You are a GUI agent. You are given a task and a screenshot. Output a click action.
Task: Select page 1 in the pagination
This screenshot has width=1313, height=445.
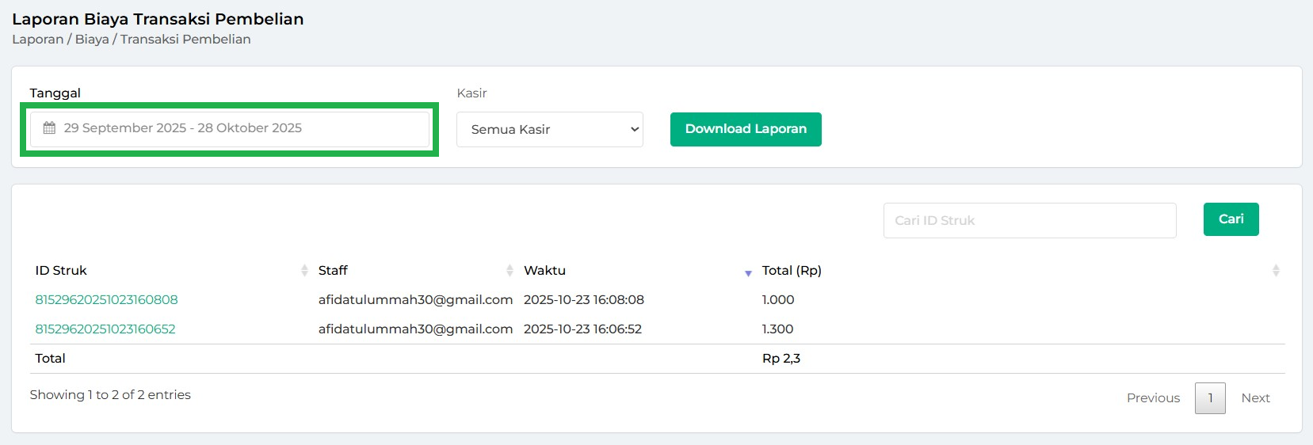tap(1210, 397)
